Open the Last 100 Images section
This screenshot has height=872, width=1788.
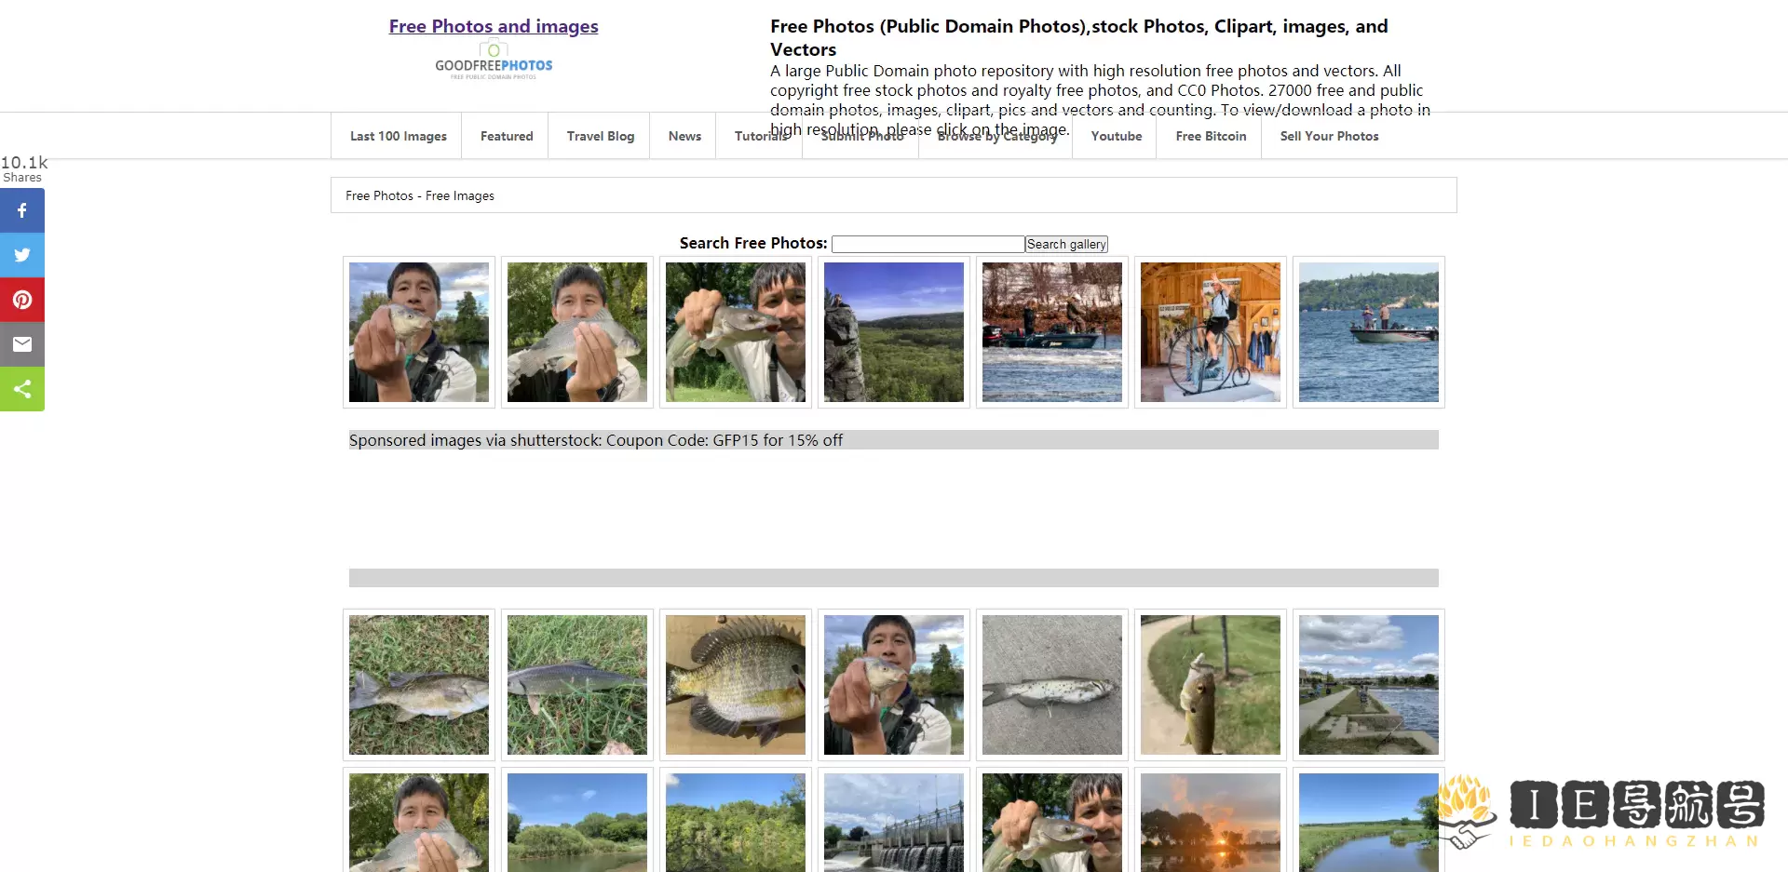(x=398, y=136)
